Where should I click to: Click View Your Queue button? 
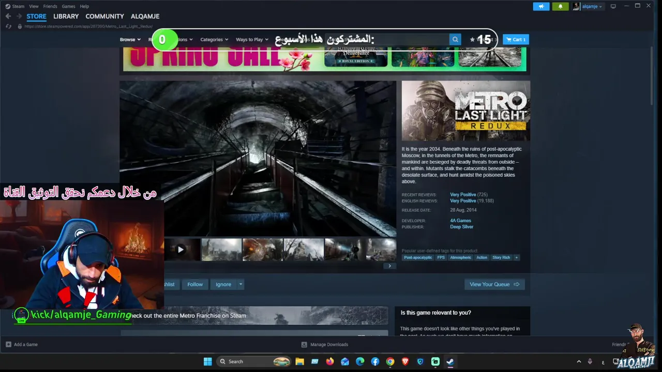click(x=494, y=284)
